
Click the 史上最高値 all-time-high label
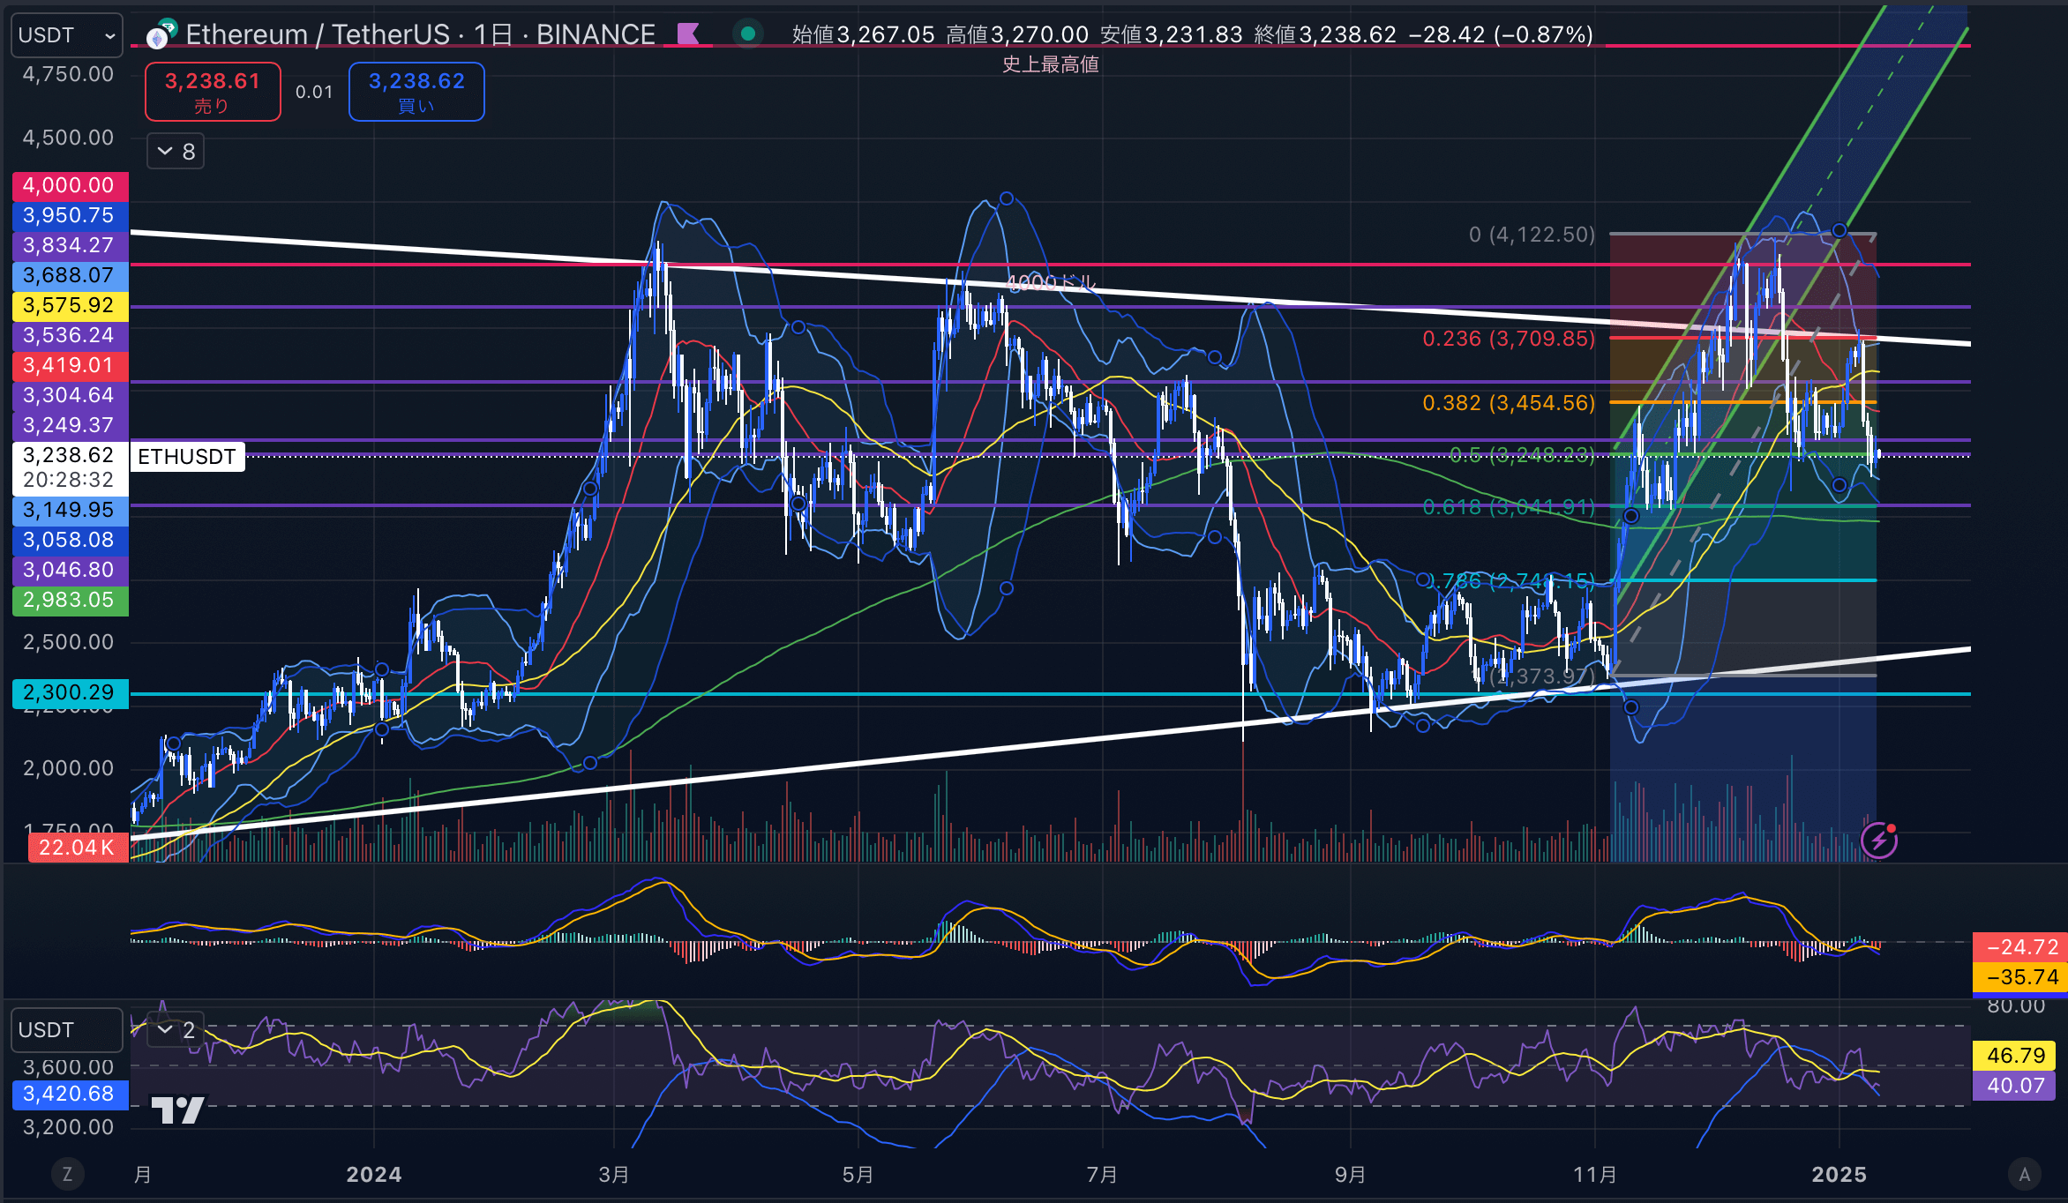click(x=1050, y=64)
